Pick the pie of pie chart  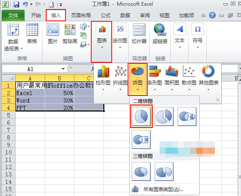click(187, 116)
